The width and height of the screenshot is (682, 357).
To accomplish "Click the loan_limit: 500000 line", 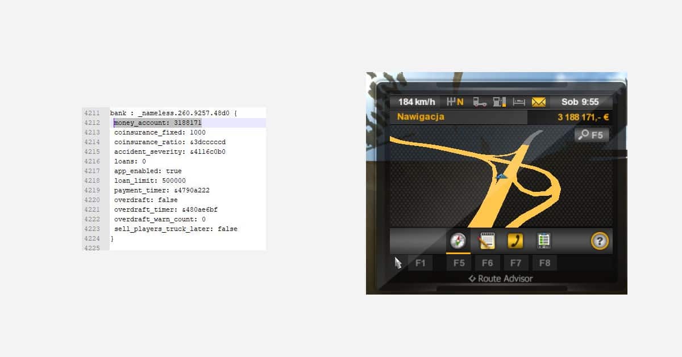I will point(149,181).
